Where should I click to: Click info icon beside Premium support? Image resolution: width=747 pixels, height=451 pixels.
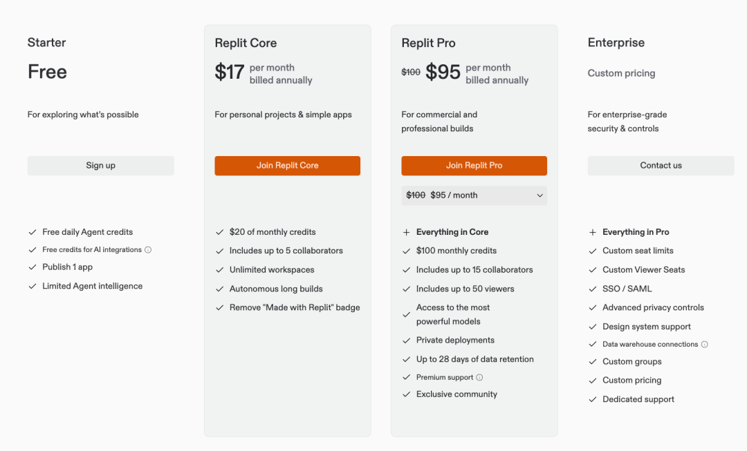pyautogui.click(x=479, y=378)
